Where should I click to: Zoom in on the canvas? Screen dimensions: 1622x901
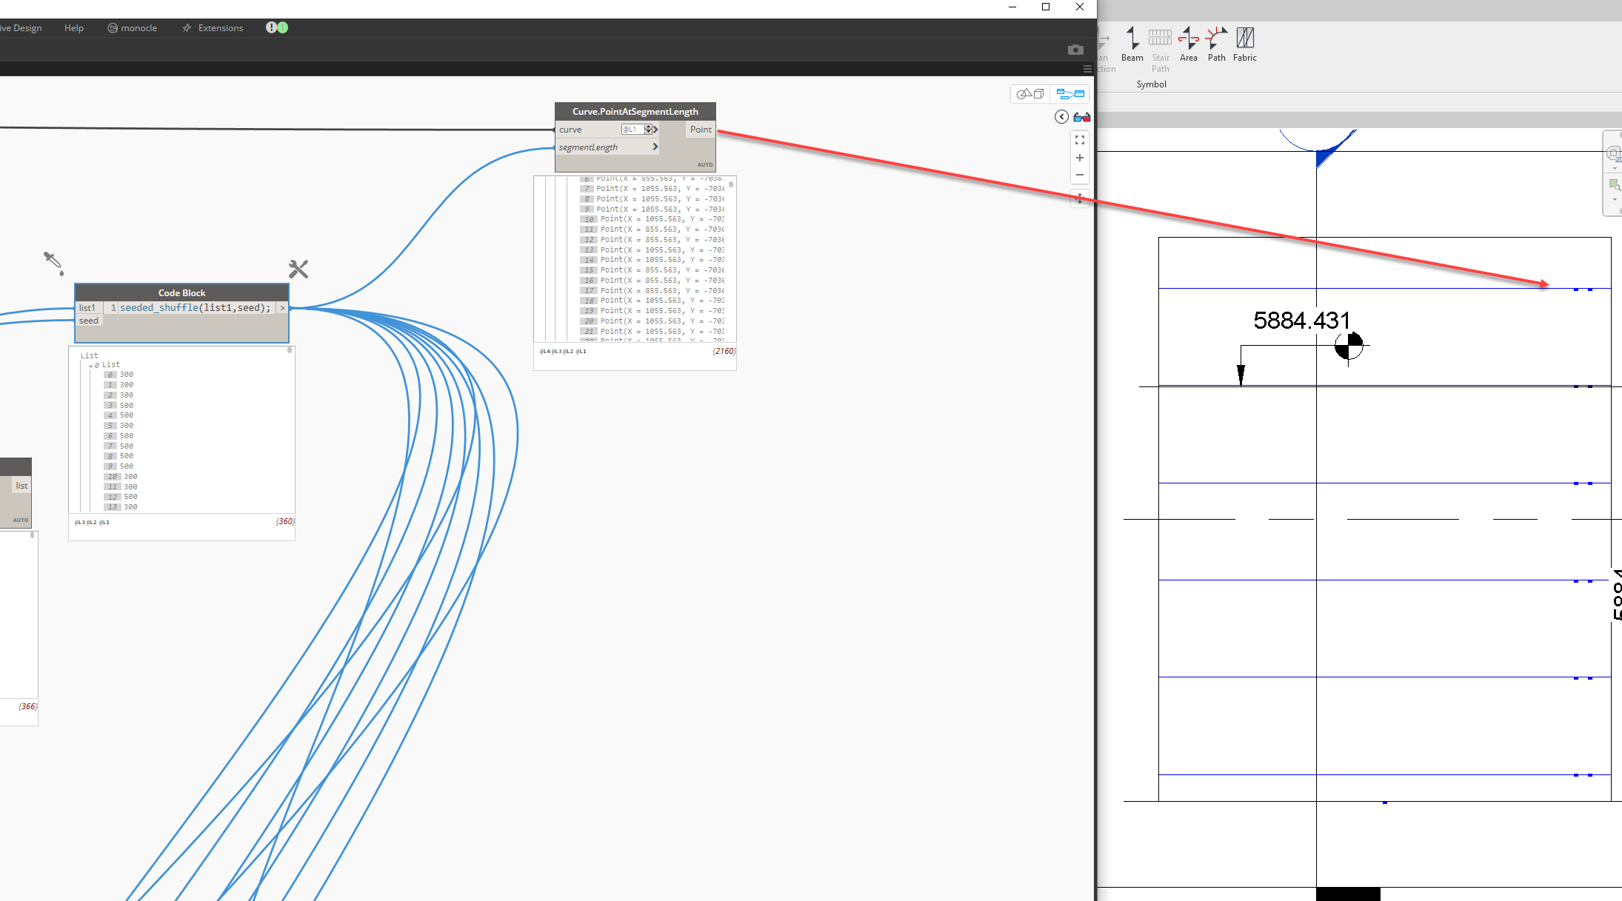point(1080,158)
